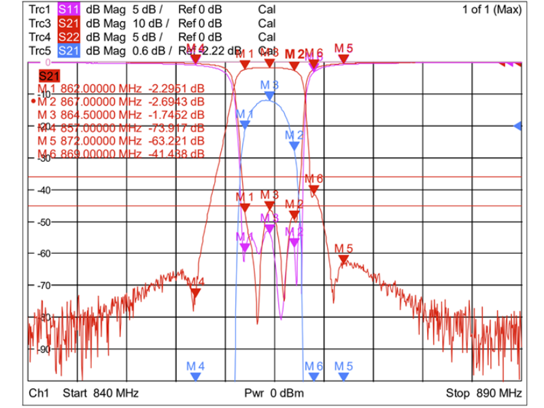Select the magenta M3 marker triangle
544x408 pixels.
coord(270,228)
